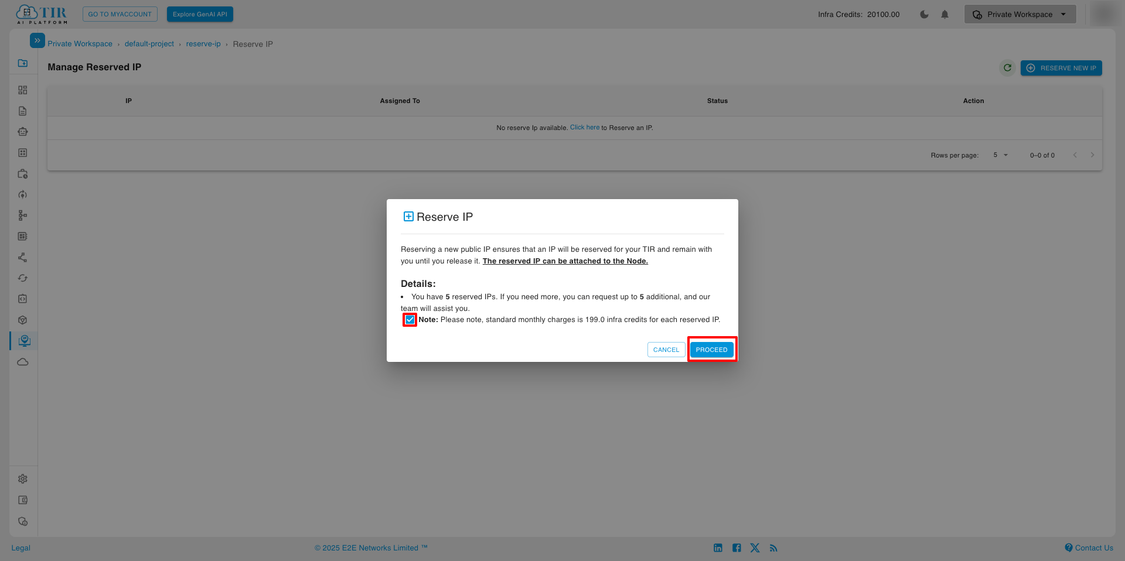
Task: Click the Status column header
Action: point(717,101)
